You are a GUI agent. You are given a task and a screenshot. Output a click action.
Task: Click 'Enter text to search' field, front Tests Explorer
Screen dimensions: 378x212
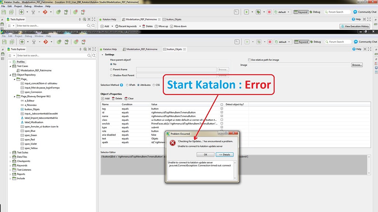pos(52,56)
